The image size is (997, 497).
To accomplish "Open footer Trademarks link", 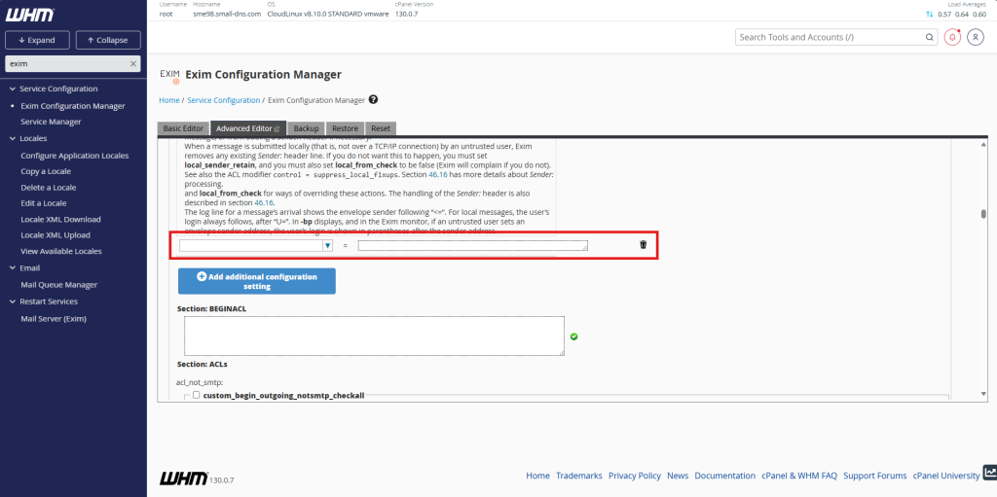I will click(579, 476).
